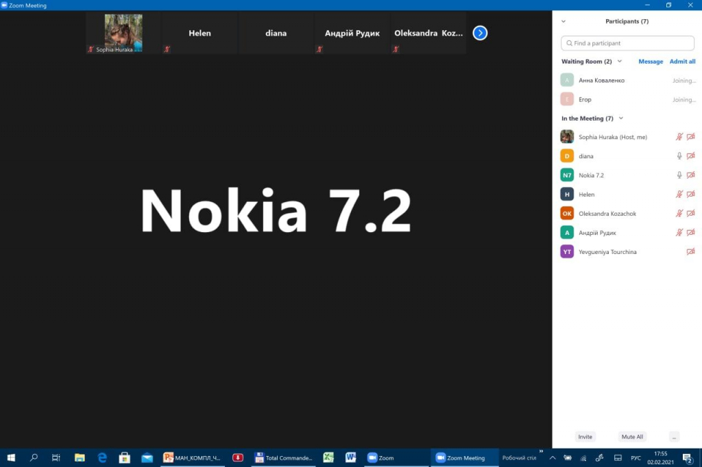Unmute Helen's microphone

(x=679, y=194)
